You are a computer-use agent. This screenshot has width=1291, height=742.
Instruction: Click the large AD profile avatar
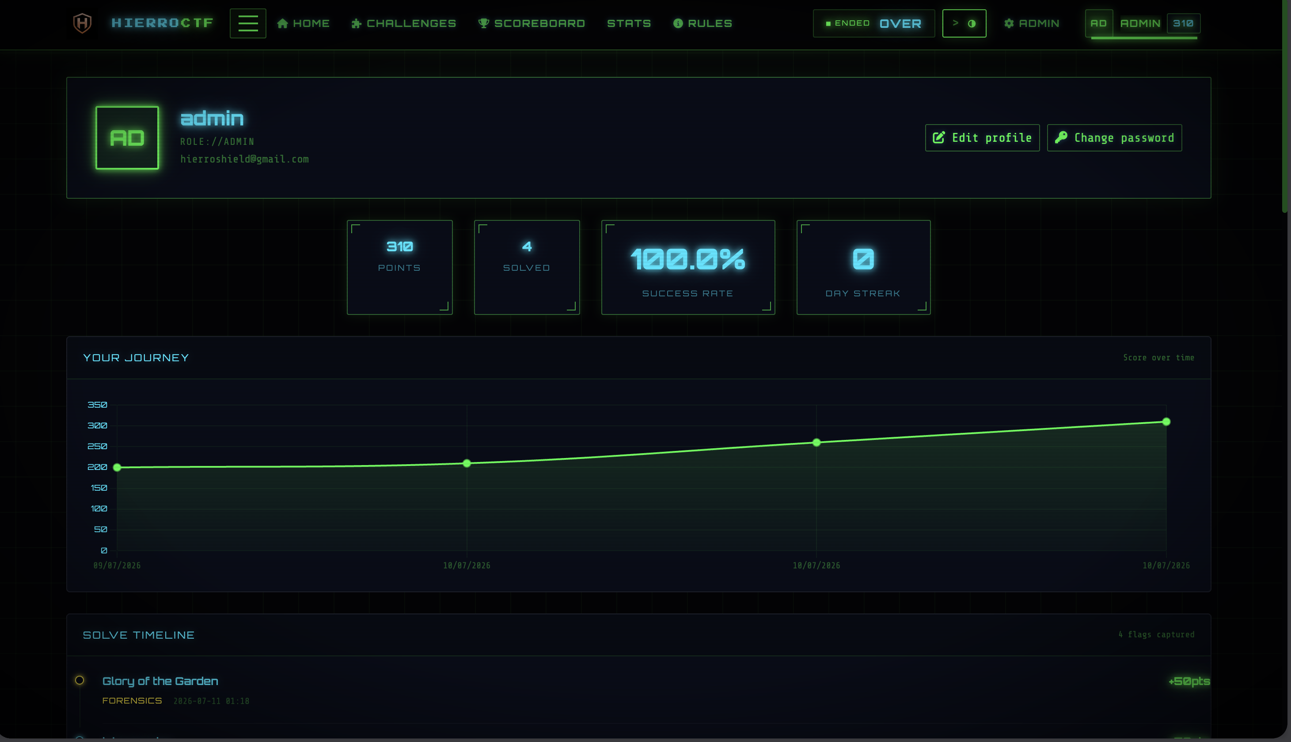(127, 138)
